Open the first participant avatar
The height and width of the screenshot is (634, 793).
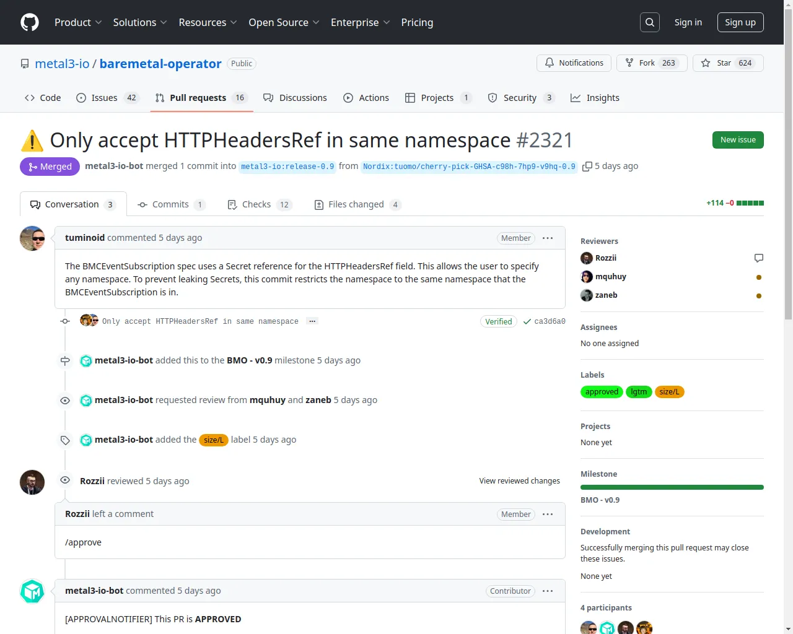point(589,628)
